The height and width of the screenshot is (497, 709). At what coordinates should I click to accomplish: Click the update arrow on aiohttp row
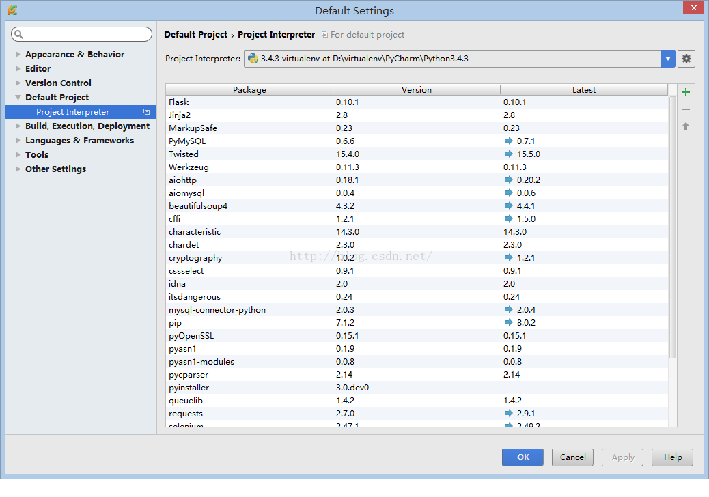(508, 180)
